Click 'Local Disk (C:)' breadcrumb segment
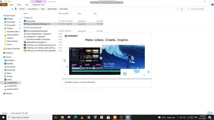 (x=33, y=9)
